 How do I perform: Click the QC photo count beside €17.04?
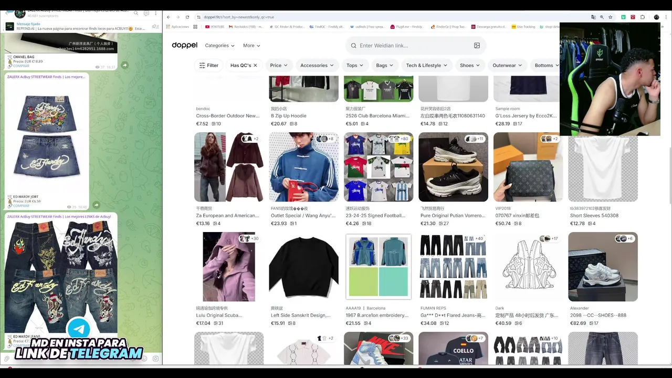(x=218, y=323)
